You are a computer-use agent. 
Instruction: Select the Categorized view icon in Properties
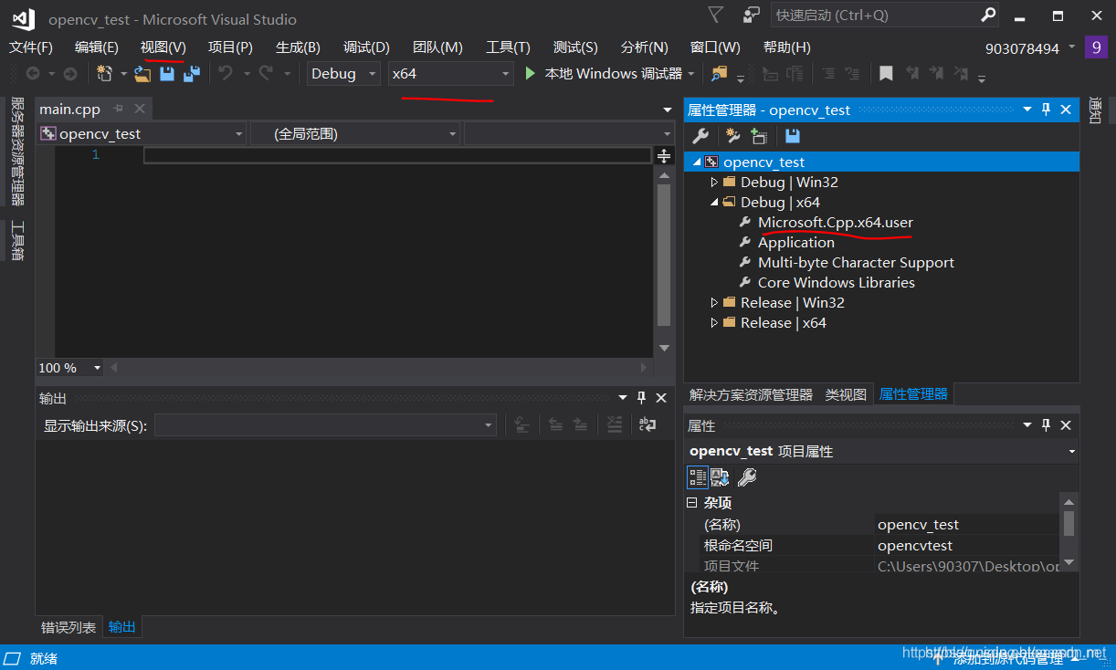click(x=698, y=476)
